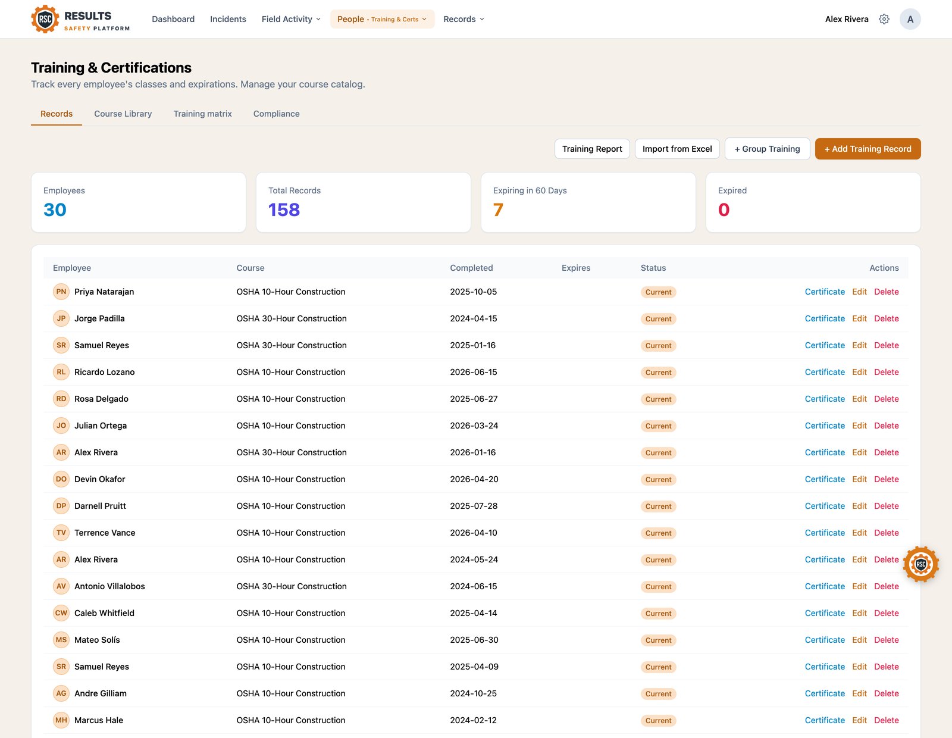
Task: Click Andre Gilliam's AG avatar
Action: click(x=61, y=693)
